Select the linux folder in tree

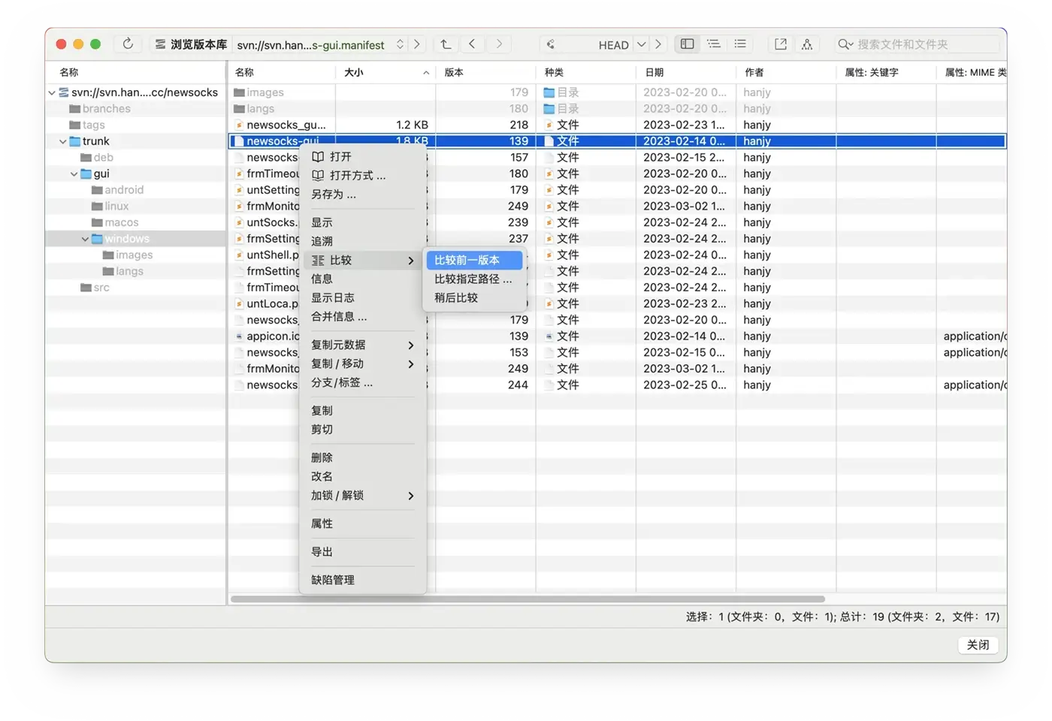coord(110,206)
